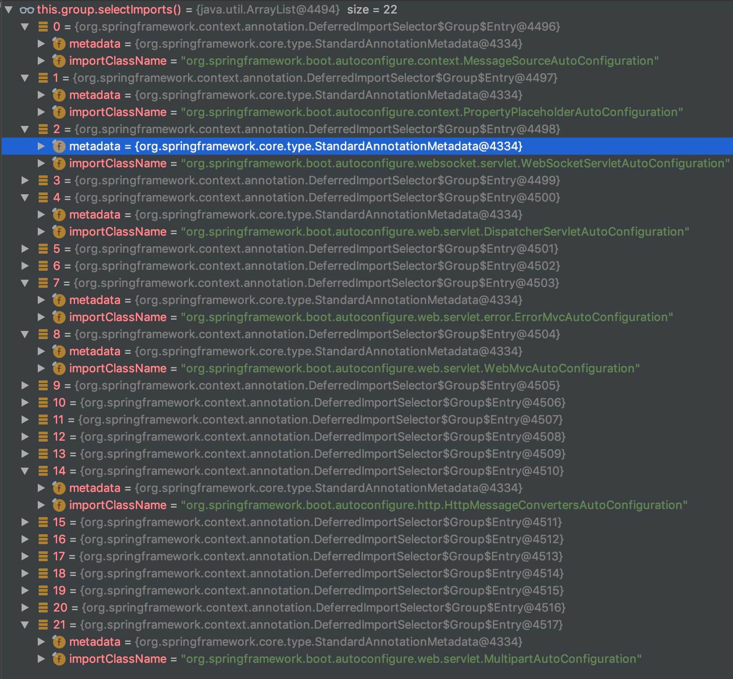This screenshot has height=679, width=733.
Task: Select the HttpMessageConvertersAutoConfiguration importClassName value
Action: tap(434, 505)
